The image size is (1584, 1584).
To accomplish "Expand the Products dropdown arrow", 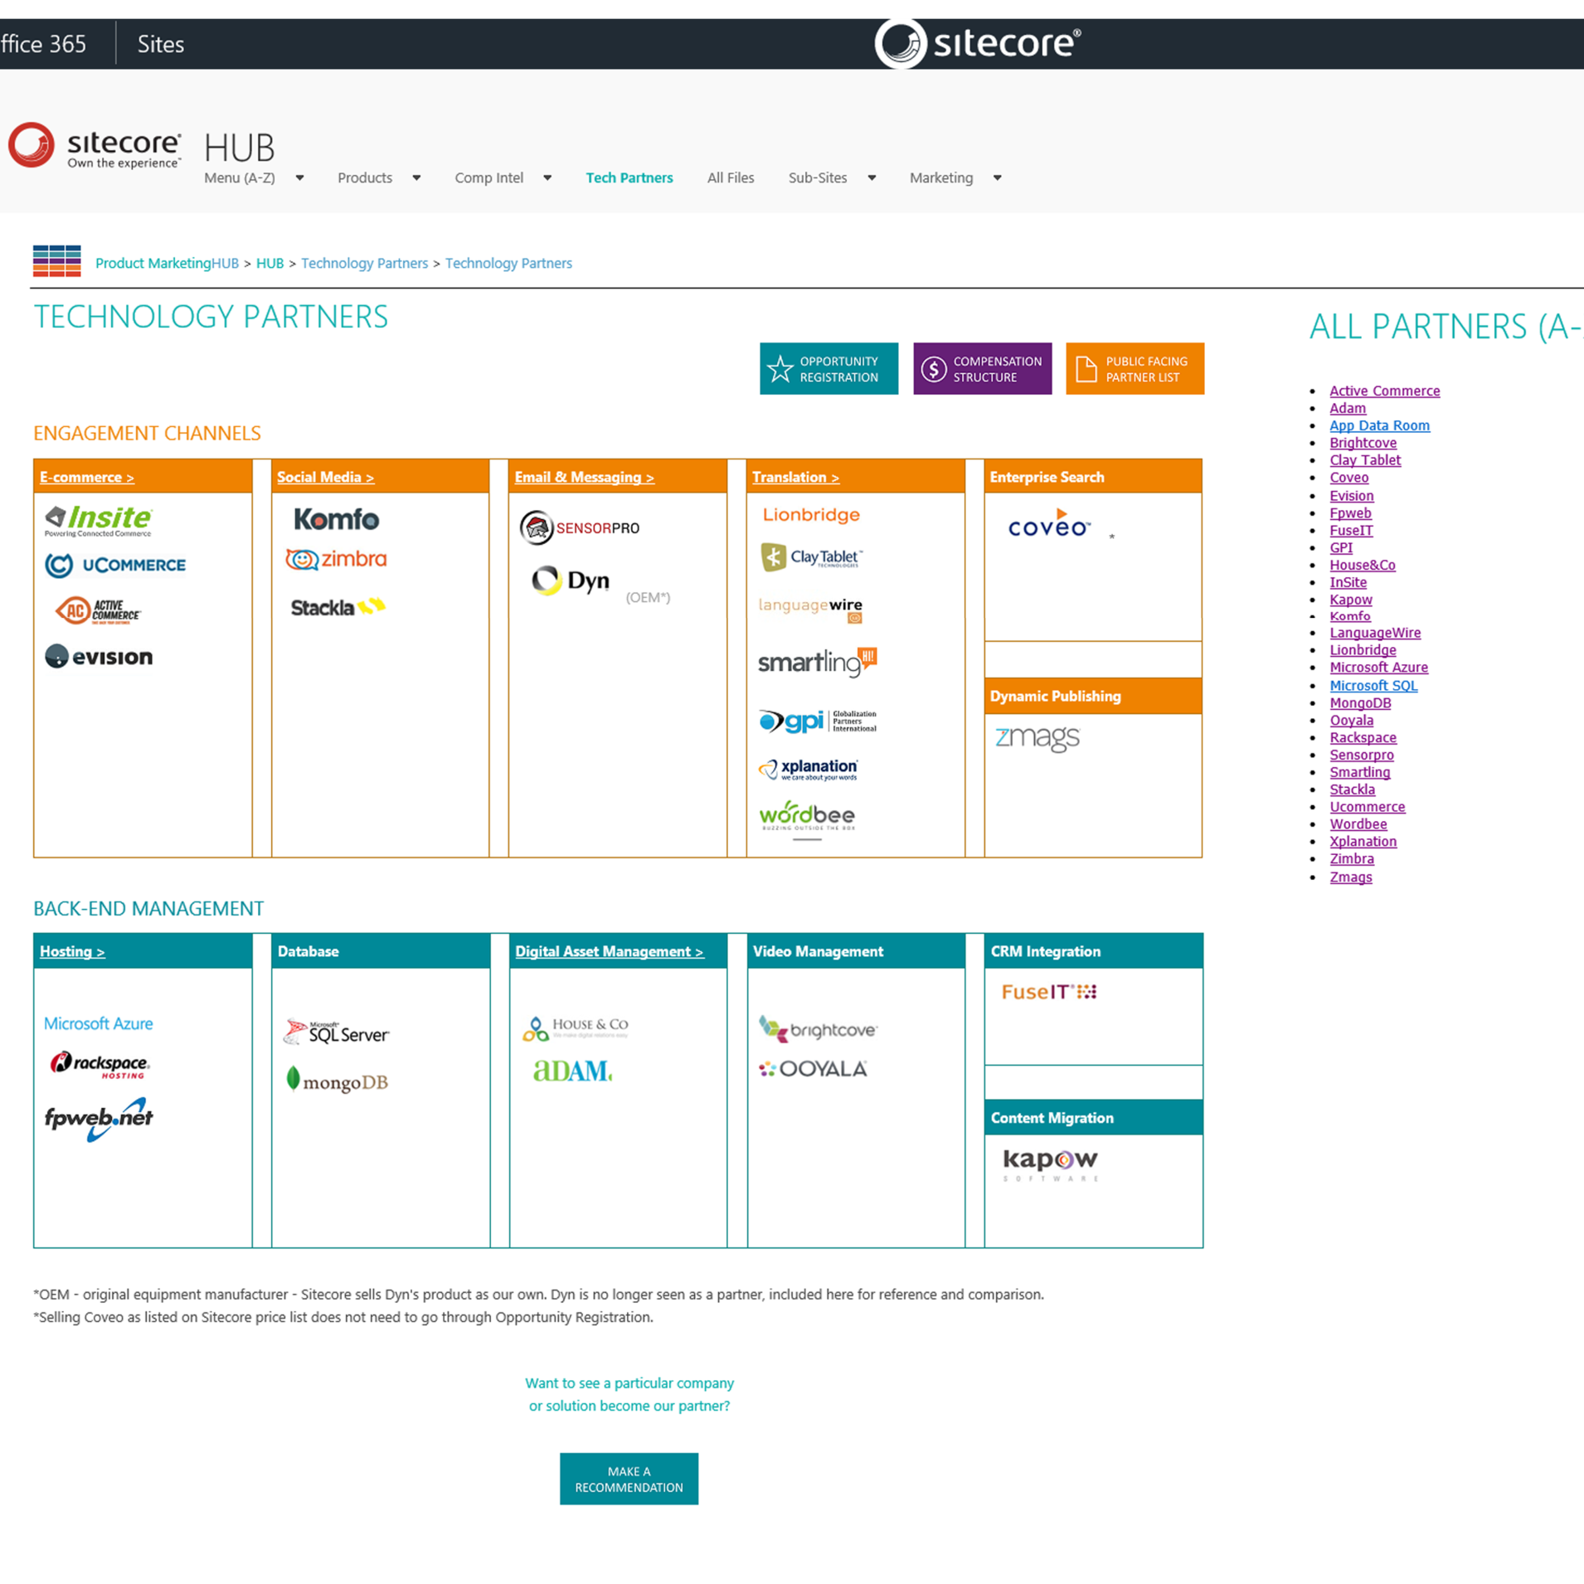I will [x=416, y=177].
